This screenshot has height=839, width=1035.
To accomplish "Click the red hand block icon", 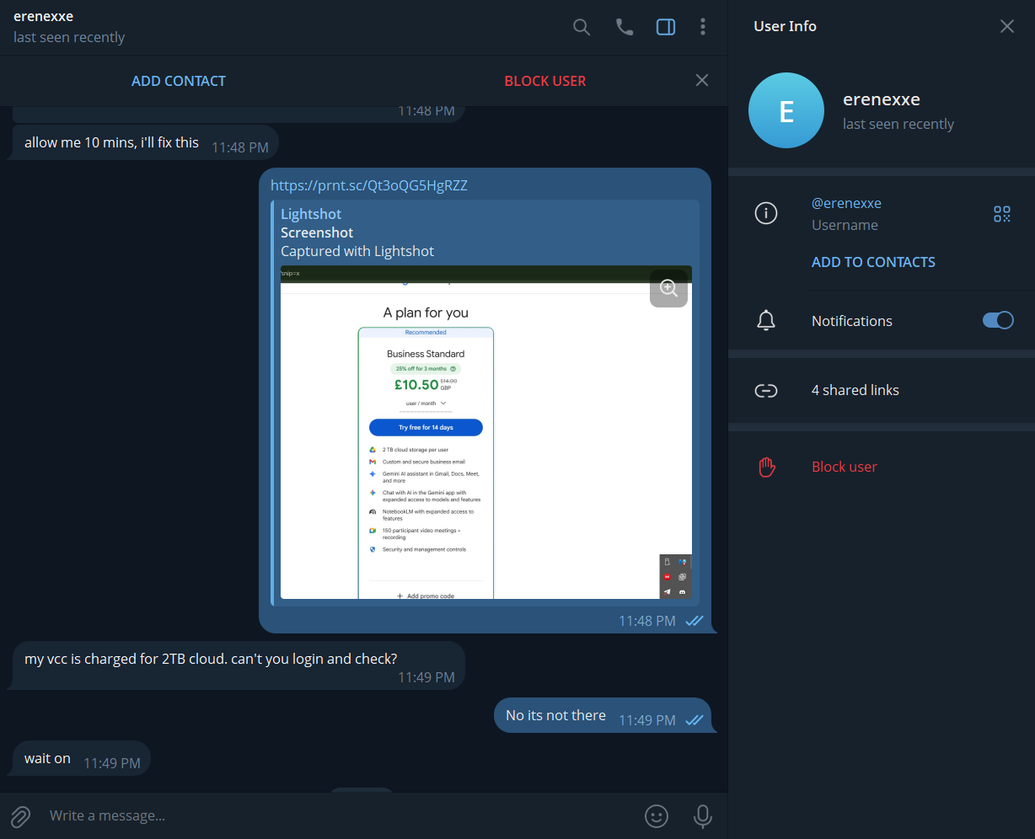I will pos(766,467).
